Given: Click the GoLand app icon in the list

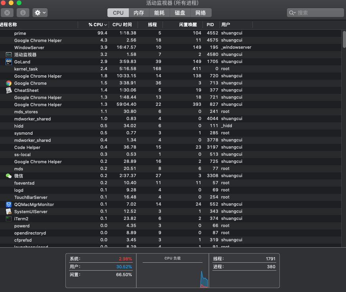Looking at the screenshot, I should (x=9, y=62).
